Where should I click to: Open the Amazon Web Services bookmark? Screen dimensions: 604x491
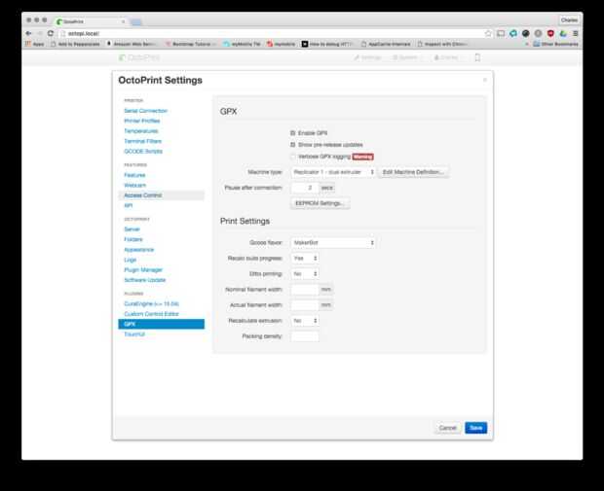coord(131,44)
